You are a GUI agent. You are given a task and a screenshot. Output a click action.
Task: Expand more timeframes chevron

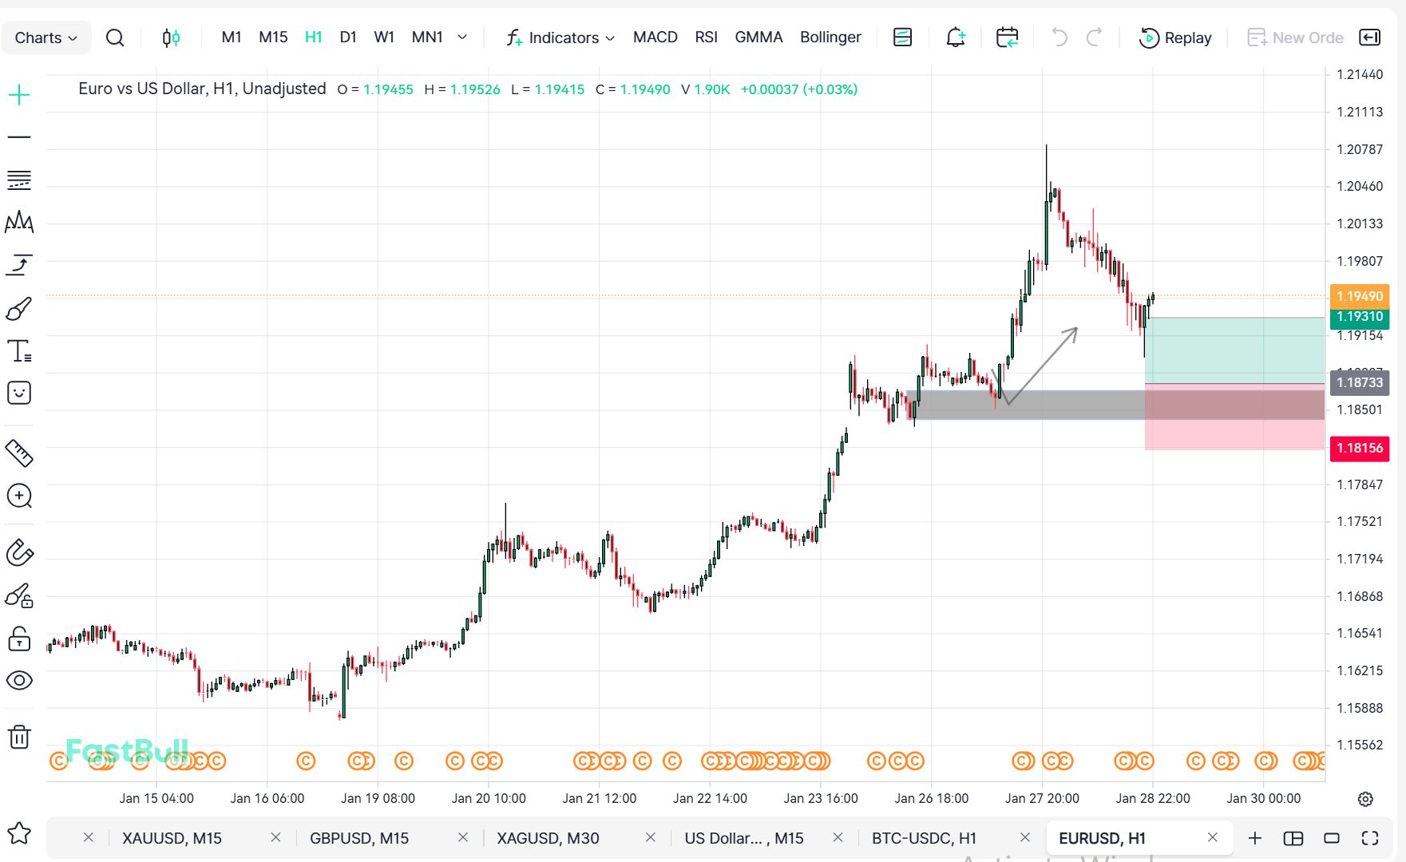tap(462, 38)
